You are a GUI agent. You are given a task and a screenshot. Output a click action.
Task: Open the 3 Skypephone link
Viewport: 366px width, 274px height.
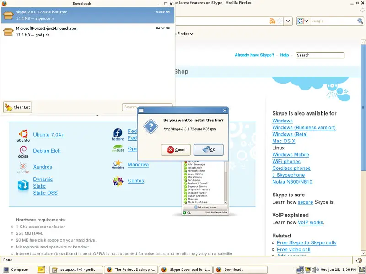[289, 175]
